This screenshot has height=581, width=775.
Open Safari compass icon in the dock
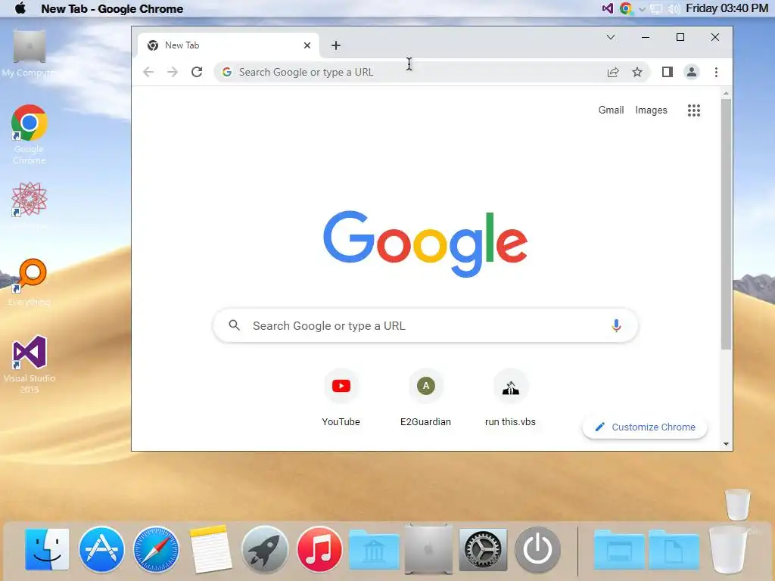(x=156, y=549)
